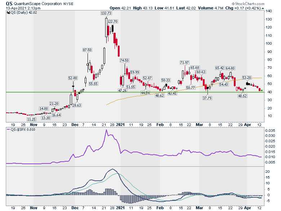Viewport: 281px width, 211px height.
Task: Click the 60.63 price label
Action: point(201,72)
